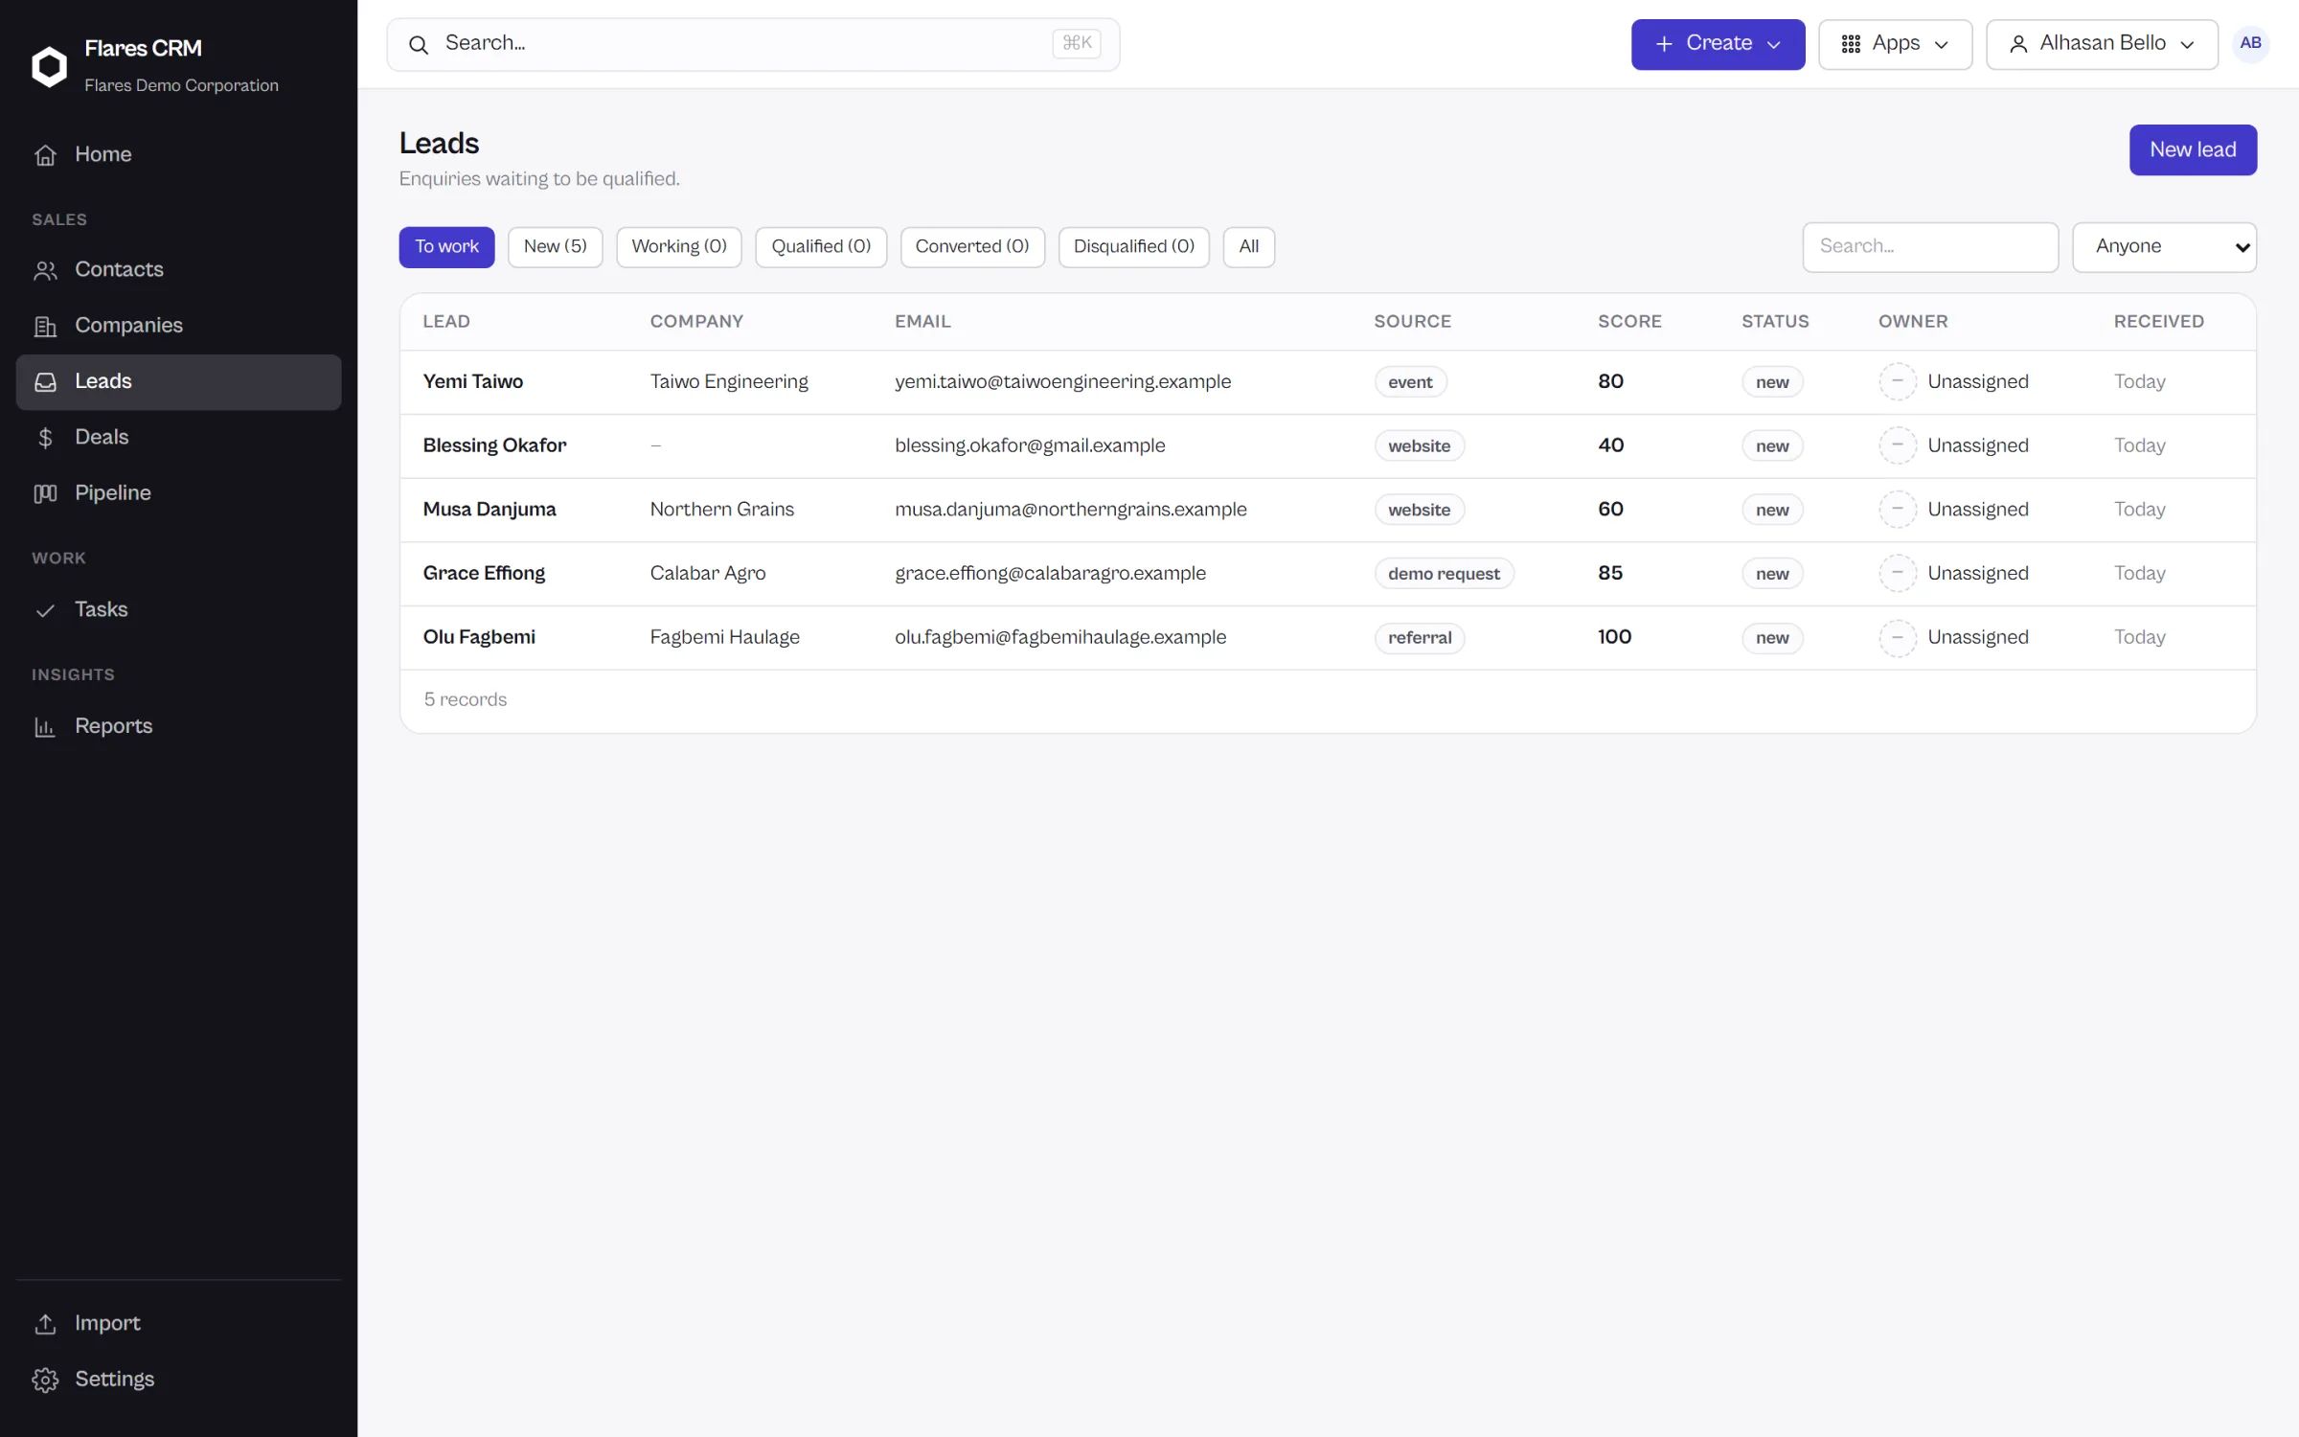2299x1437 pixels.
Task: Click the Settings gear icon
Action: coord(45,1380)
